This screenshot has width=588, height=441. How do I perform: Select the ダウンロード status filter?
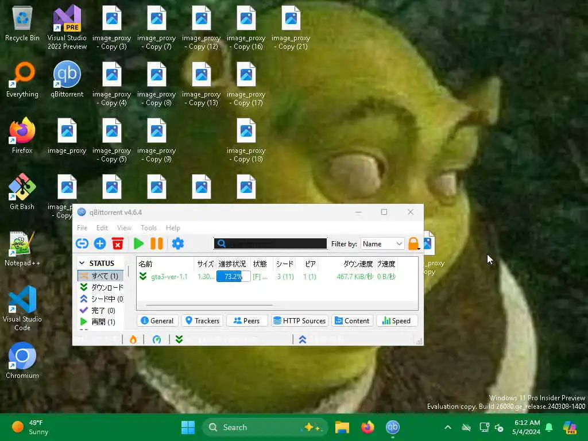(101, 287)
